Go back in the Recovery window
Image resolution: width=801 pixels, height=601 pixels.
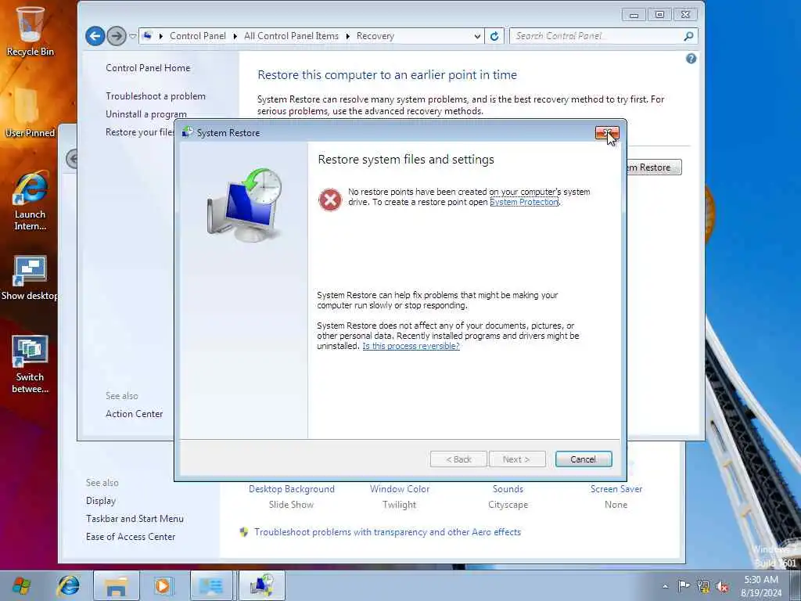[x=95, y=36]
